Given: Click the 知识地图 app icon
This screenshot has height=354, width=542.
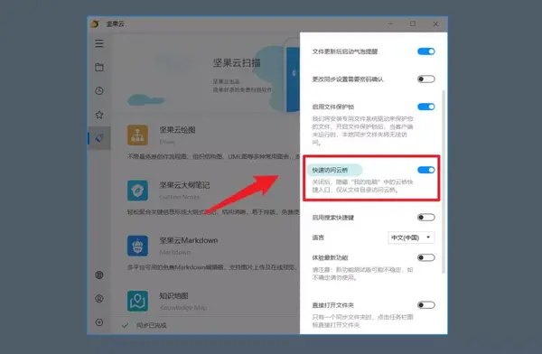Looking at the screenshot, I should pyautogui.click(x=137, y=301).
